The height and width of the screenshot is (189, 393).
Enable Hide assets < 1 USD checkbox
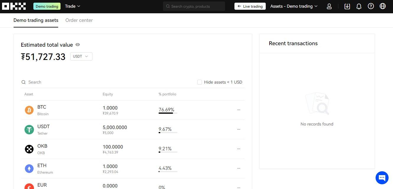(200, 82)
